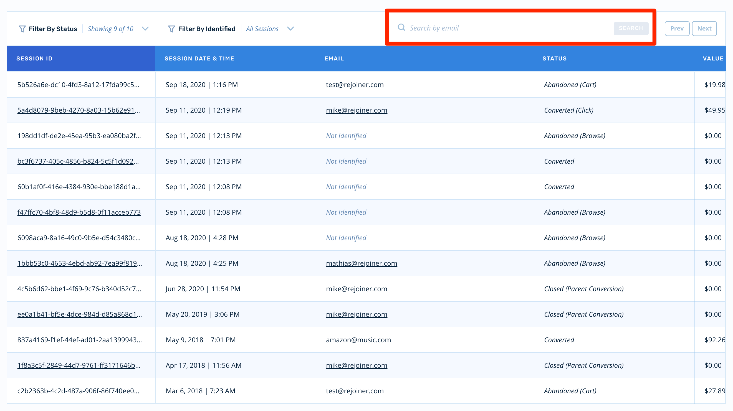The height and width of the screenshot is (411, 733).
Task: Click the Filter By Status funnel icon
Action: 22,29
